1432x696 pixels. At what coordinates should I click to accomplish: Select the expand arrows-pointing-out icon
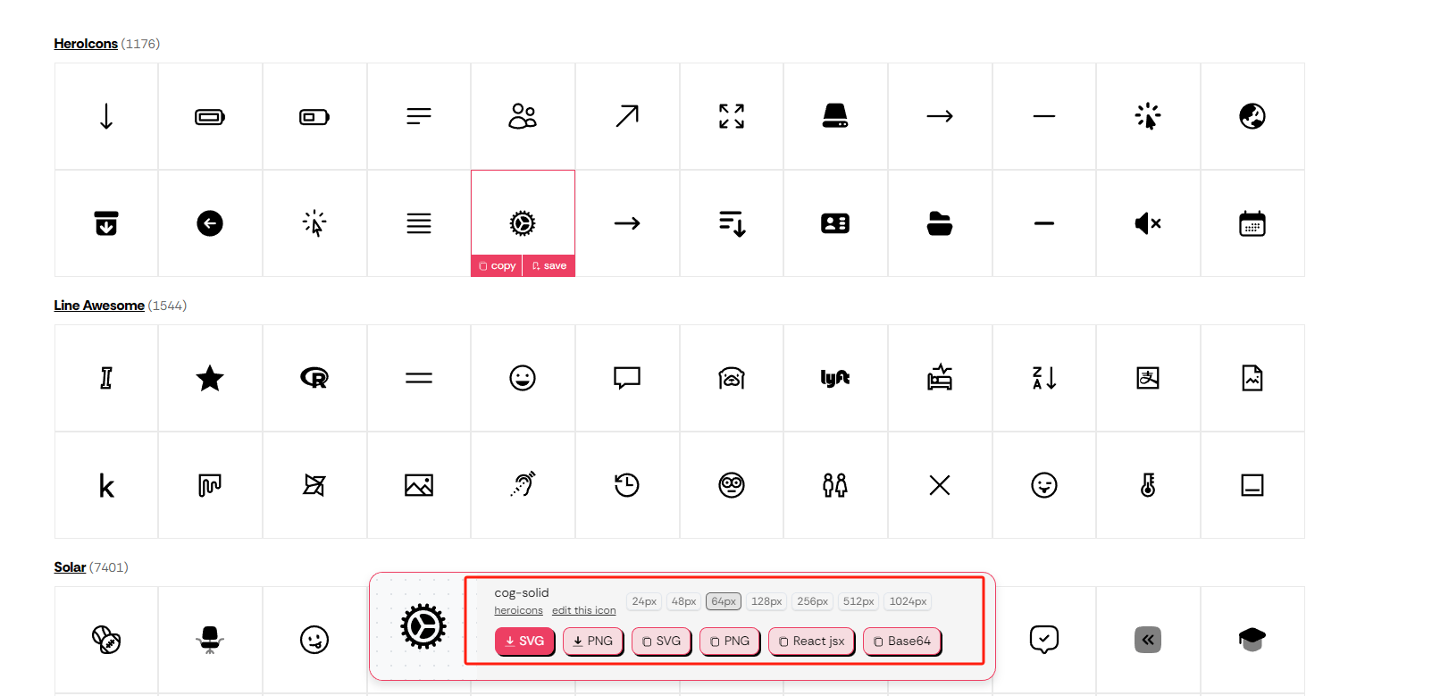732,116
